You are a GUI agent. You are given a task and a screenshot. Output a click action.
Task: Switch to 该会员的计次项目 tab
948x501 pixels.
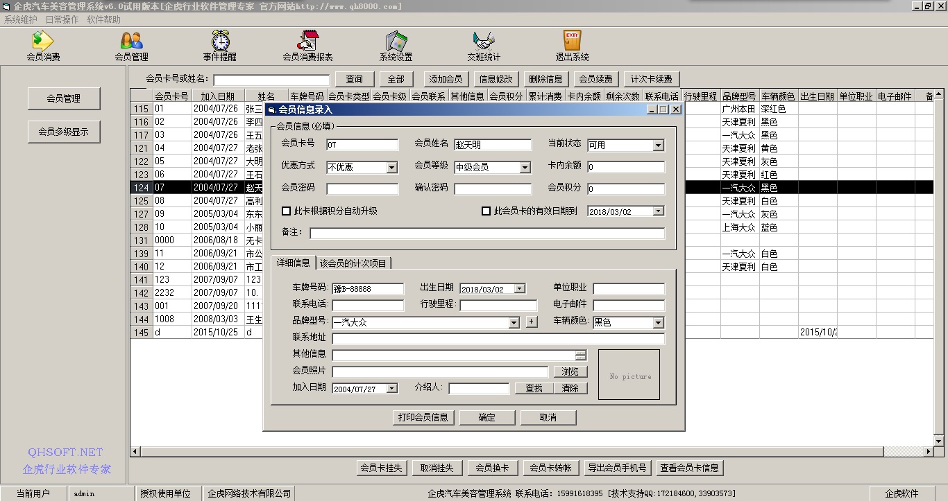point(353,263)
